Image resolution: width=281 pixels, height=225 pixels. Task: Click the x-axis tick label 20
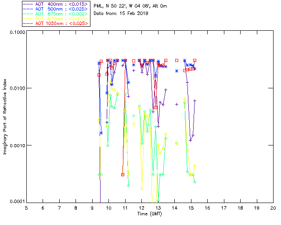point(273,208)
